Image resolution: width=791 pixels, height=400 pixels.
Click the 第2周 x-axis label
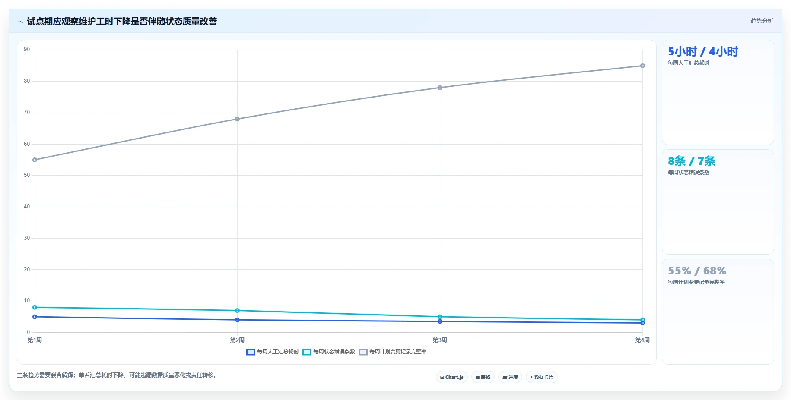click(x=237, y=340)
